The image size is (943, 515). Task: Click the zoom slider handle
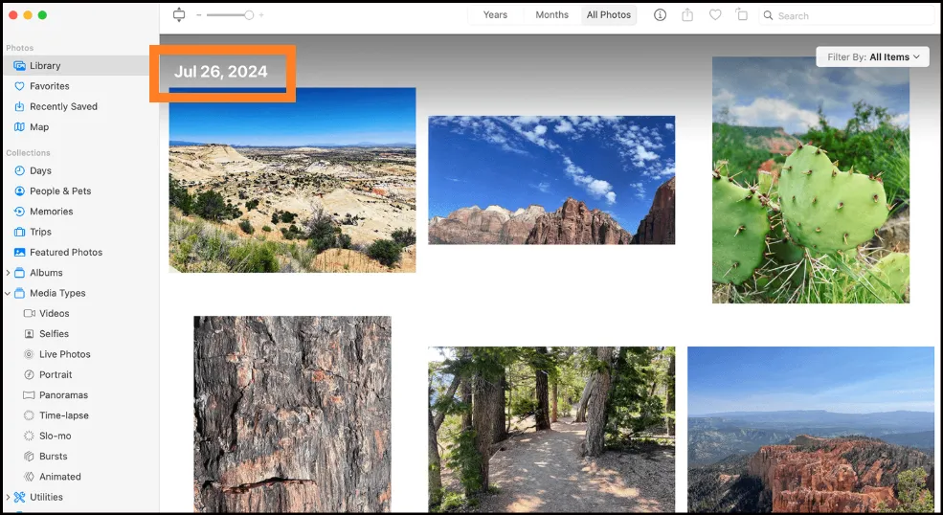point(249,15)
